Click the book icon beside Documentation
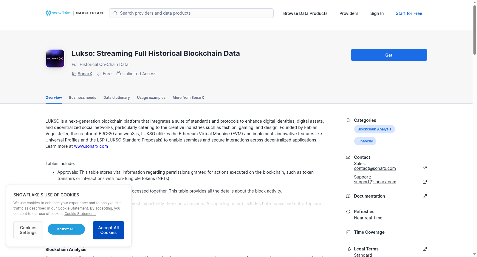 [348, 196]
